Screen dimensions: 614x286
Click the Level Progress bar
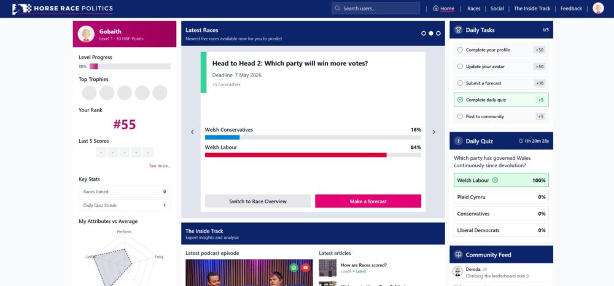coord(130,66)
